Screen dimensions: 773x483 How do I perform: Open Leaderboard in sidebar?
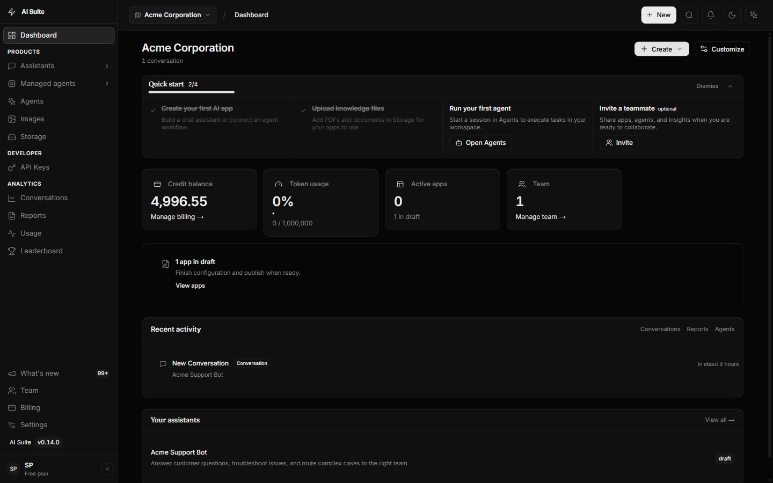click(59, 251)
